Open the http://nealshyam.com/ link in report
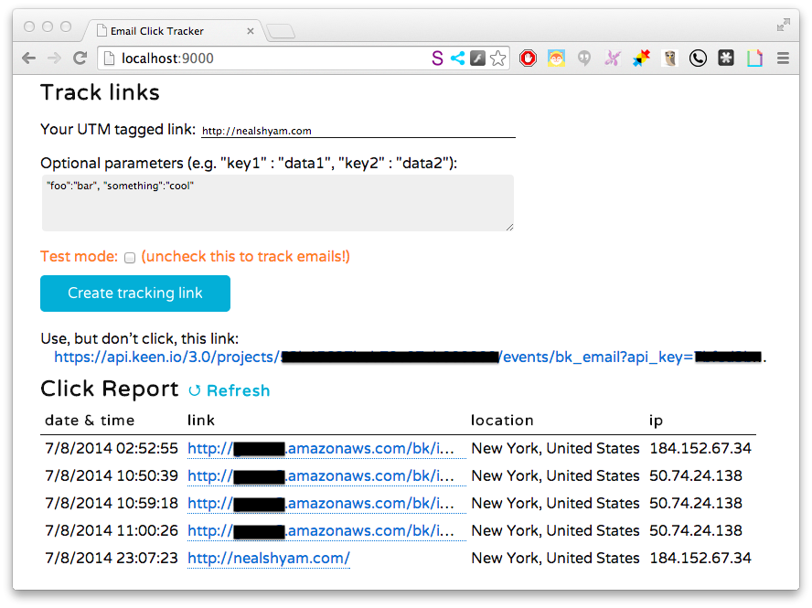Image resolution: width=812 pixels, height=608 pixels. click(x=269, y=559)
